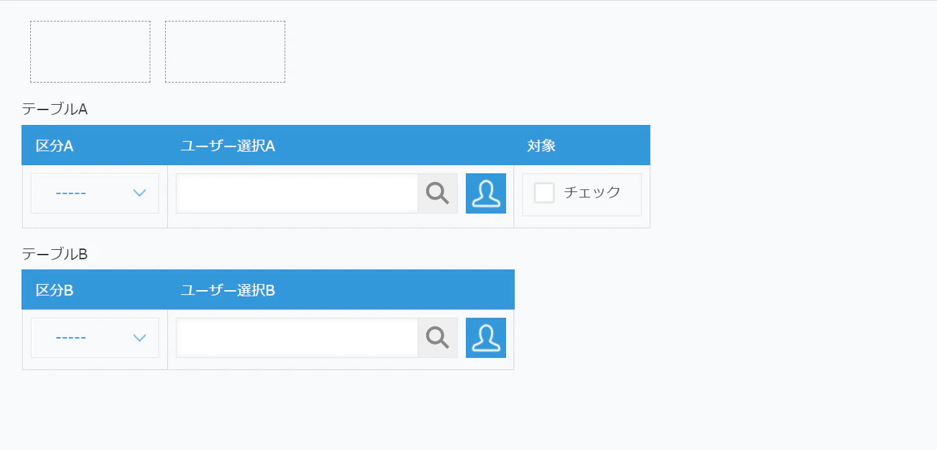Click the チェック label text
This screenshot has height=450, width=937.
point(592,193)
